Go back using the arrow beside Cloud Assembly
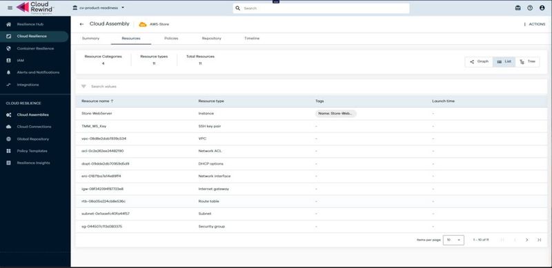 (x=81, y=24)
